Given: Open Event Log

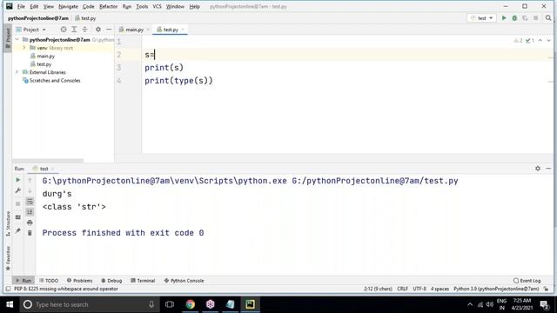Looking at the screenshot, I should 527,280.
